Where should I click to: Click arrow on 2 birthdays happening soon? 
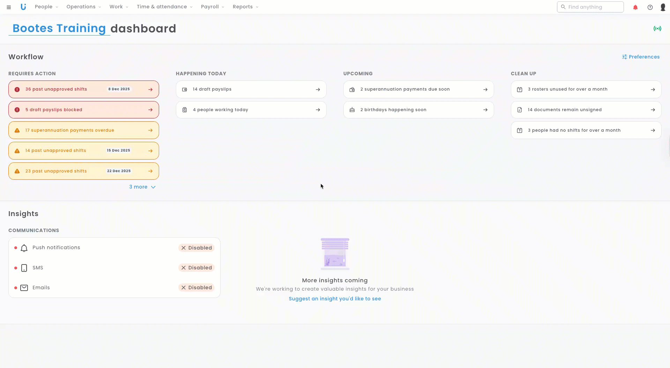click(485, 110)
